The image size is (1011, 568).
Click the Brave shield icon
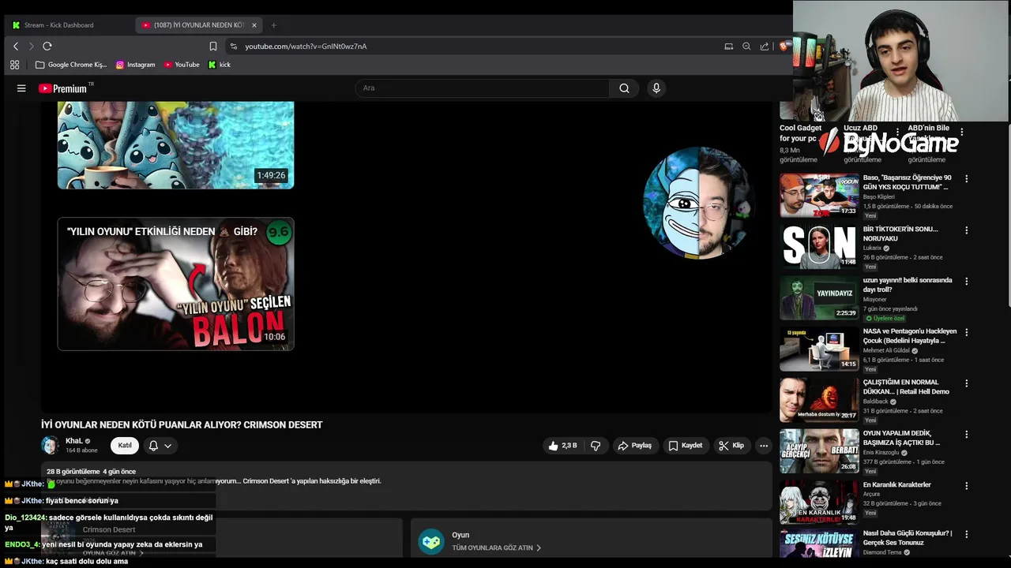[x=784, y=47]
